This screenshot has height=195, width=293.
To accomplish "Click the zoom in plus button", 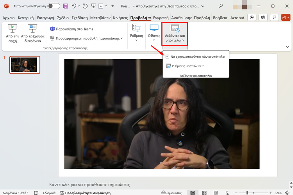I will click(271, 193).
